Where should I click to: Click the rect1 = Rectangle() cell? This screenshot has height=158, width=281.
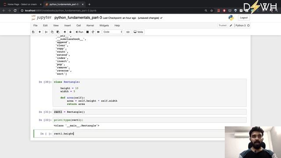tap(149, 112)
